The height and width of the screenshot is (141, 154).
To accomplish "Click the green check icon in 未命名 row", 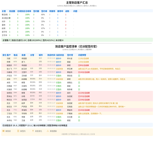I will (79, 120).
